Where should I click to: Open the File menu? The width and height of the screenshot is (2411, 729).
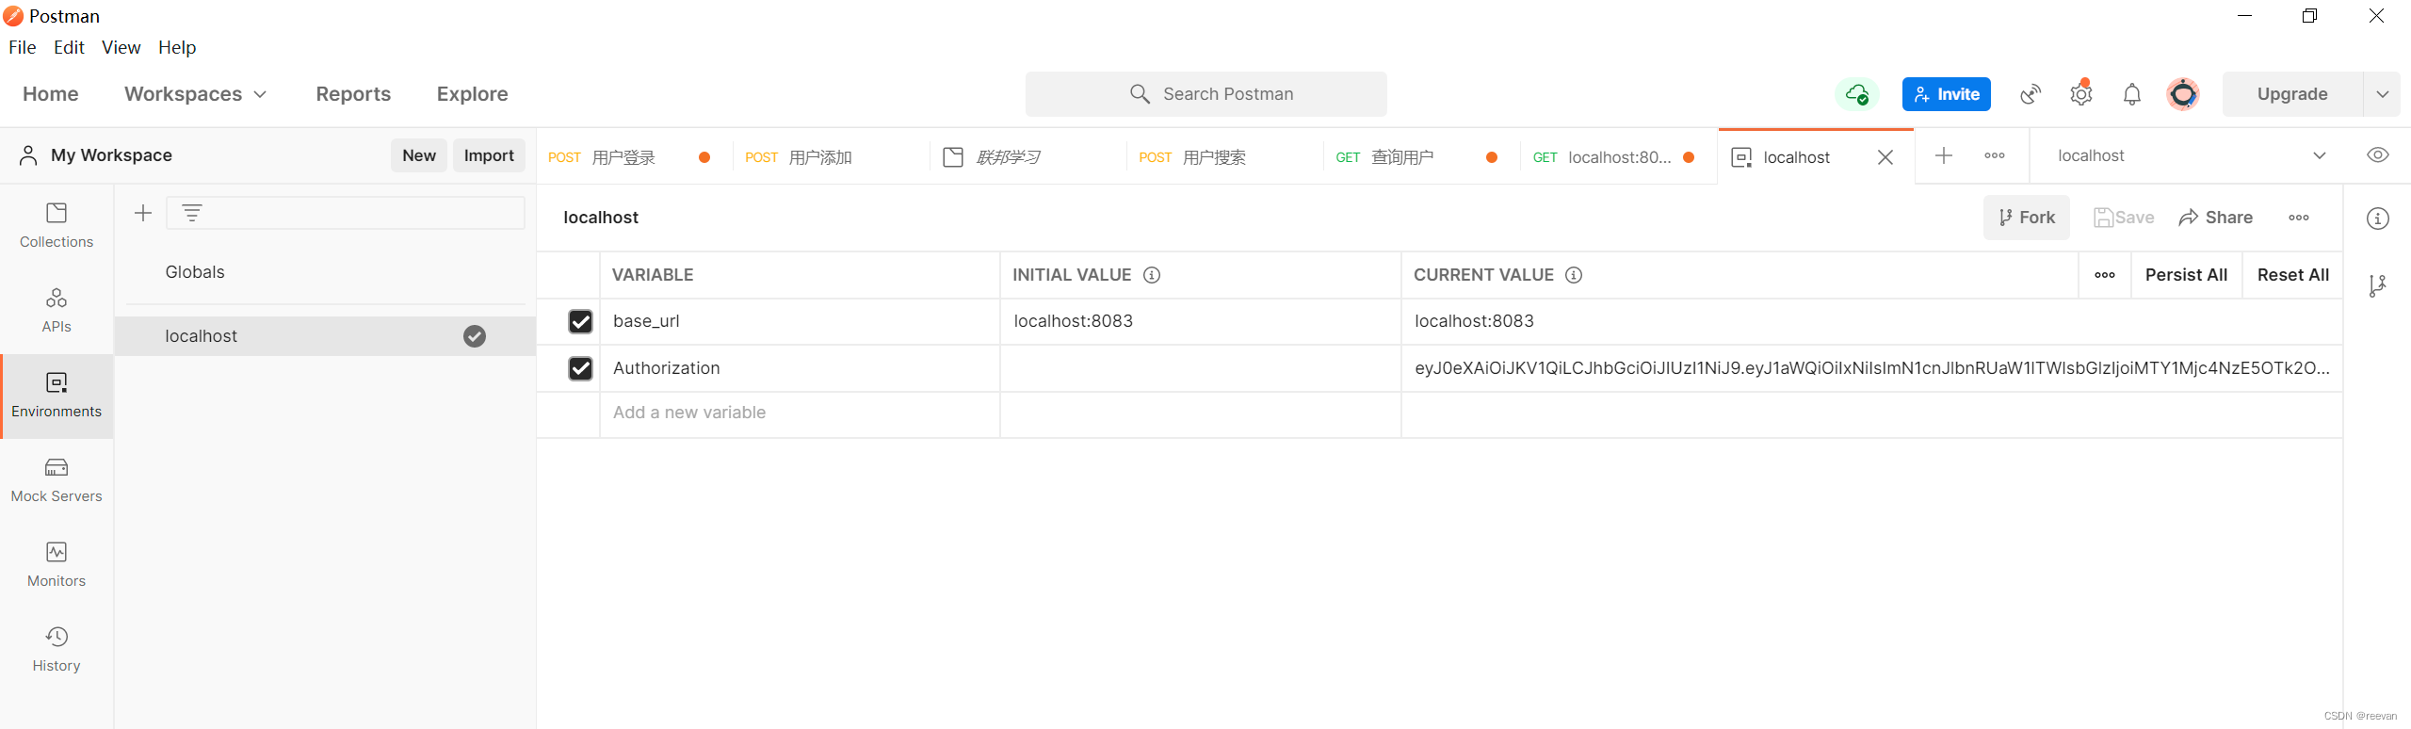click(x=23, y=47)
